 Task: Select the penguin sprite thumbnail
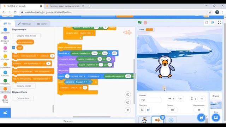pyautogui.click(x=144, y=120)
